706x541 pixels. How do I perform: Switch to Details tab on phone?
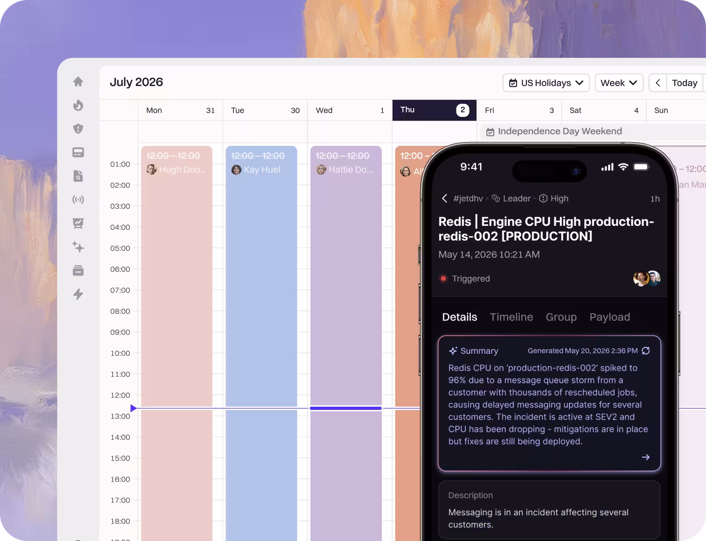click(x=460, y=317)
